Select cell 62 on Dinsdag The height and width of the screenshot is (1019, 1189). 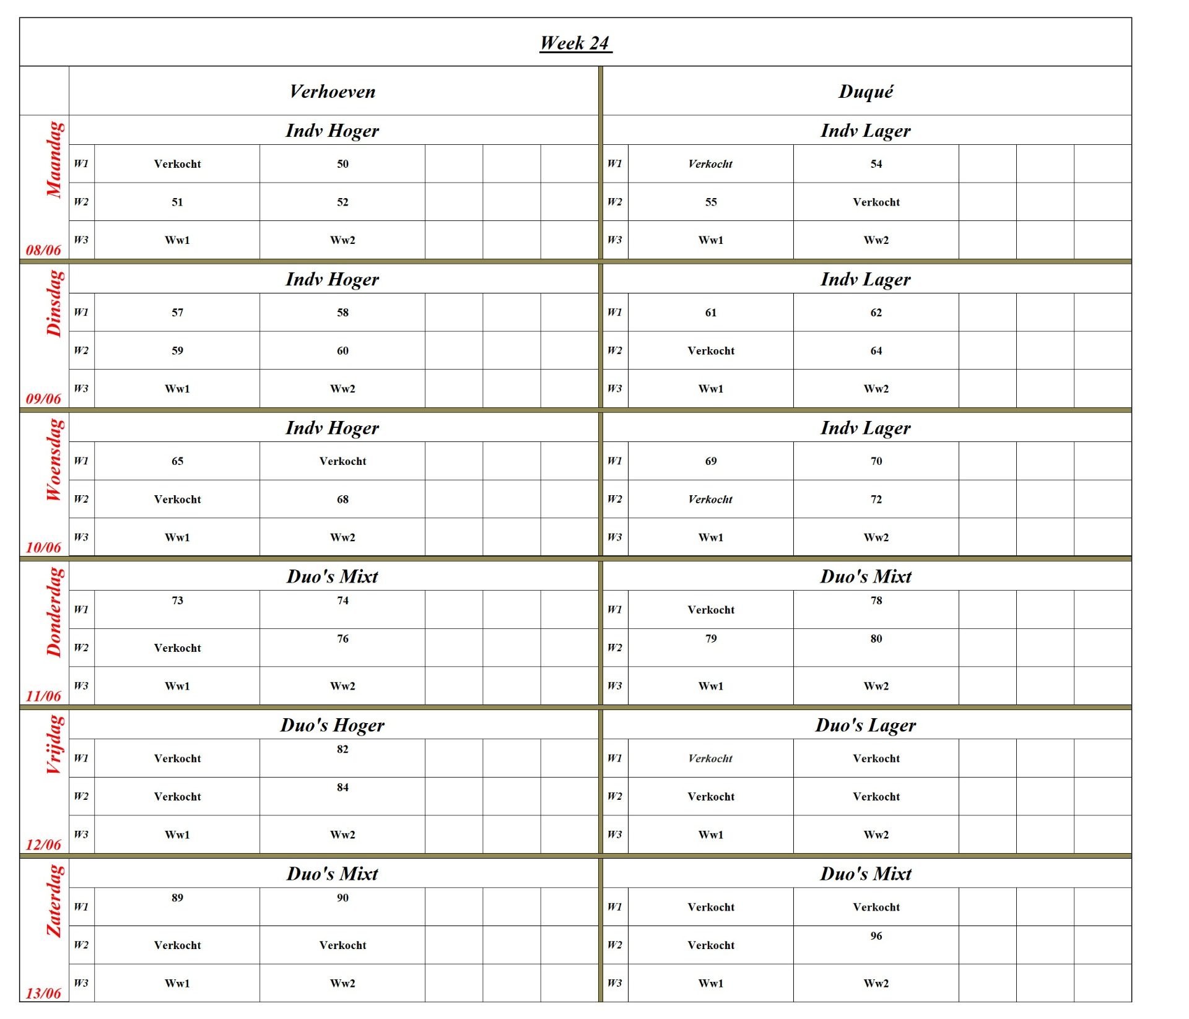876,313
